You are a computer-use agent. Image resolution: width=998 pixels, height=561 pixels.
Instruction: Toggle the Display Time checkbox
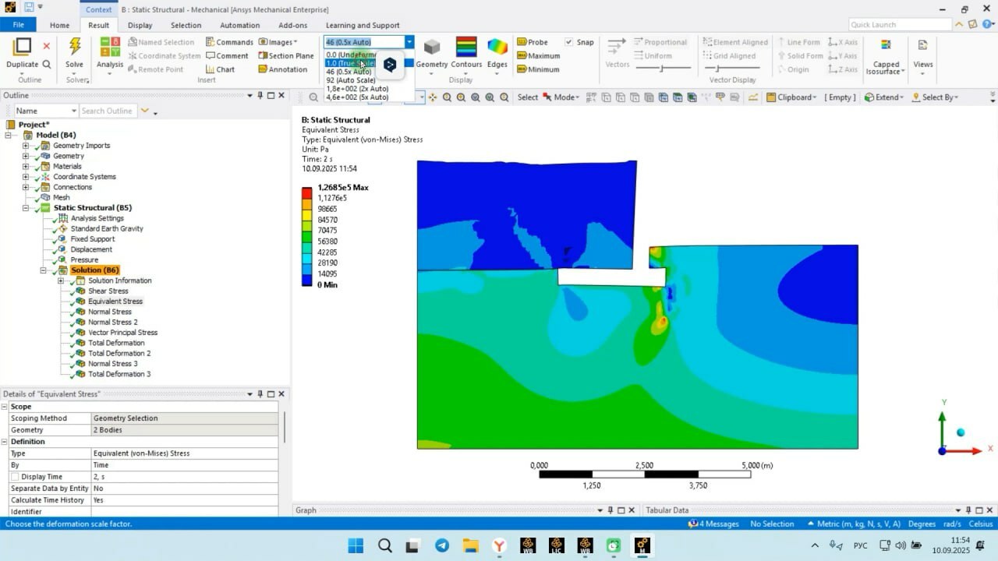coord(15,477)
